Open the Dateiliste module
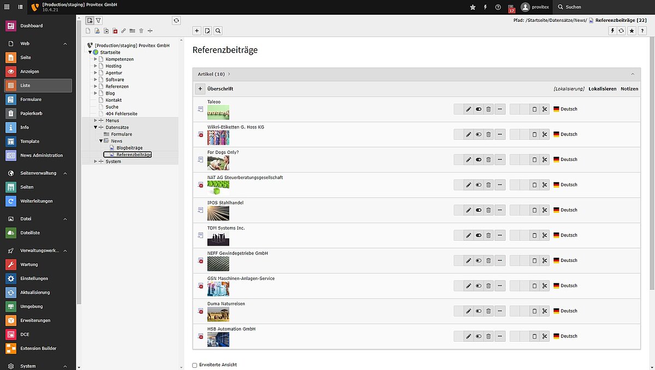 click(38, 232)
